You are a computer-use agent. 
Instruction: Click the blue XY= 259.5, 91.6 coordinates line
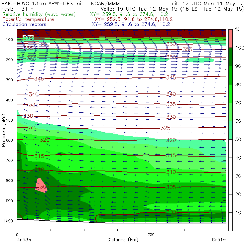pyautogui.click(x=131, y=24)
